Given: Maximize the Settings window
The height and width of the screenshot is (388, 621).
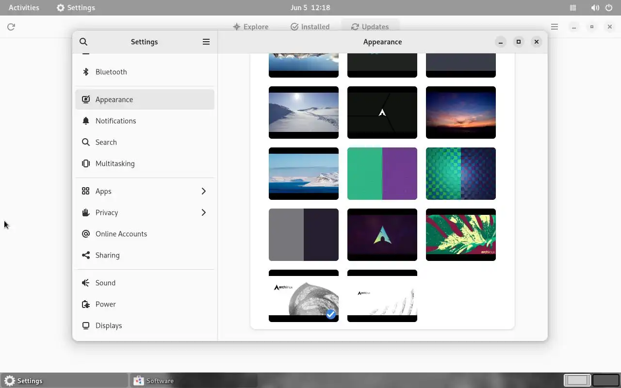Looking at the screenshot, I should (x=519, y=42).
